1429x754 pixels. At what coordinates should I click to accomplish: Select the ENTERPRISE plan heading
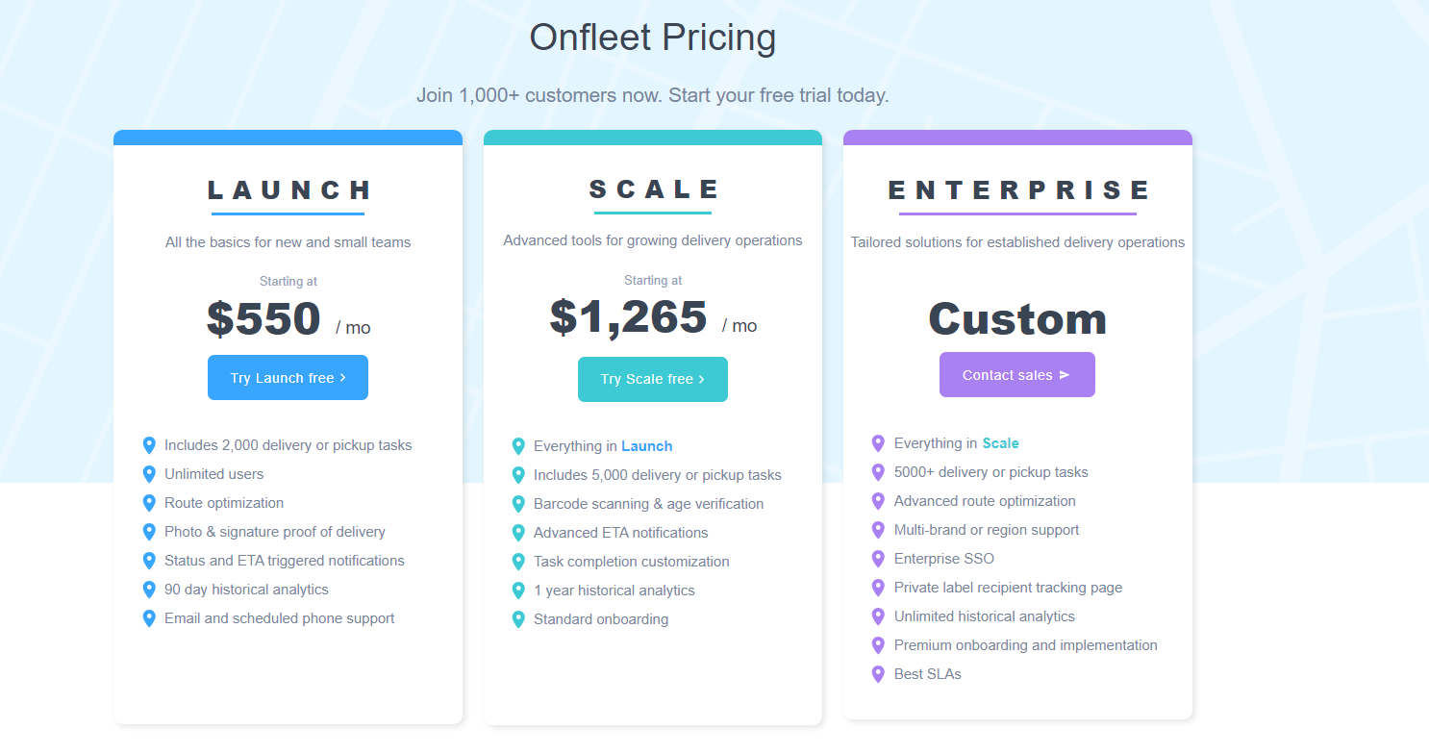click(1017, 189)
